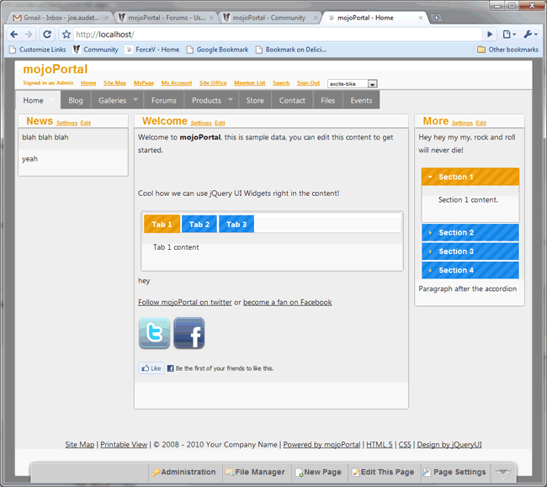
Task: Open the excite-bike skin dropdown
Action: [x=352, y=83]
